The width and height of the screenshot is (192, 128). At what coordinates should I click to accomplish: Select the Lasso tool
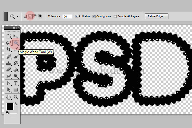click(8, 42)
